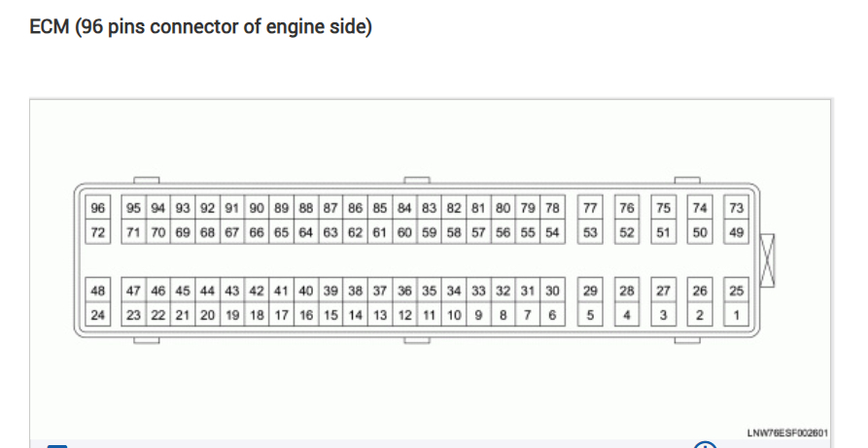Select pin 72 in the connector diagram
This screenshot has height=448, width=868.
pos(98,232)
